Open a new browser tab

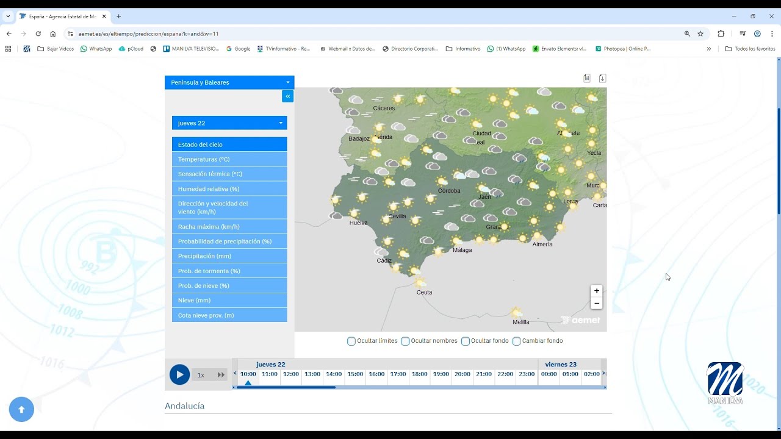[118, 16]
